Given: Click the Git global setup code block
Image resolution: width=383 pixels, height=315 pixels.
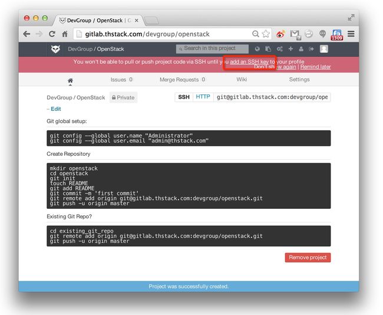Looking at the screenshot, I should (x=189, y=138).
